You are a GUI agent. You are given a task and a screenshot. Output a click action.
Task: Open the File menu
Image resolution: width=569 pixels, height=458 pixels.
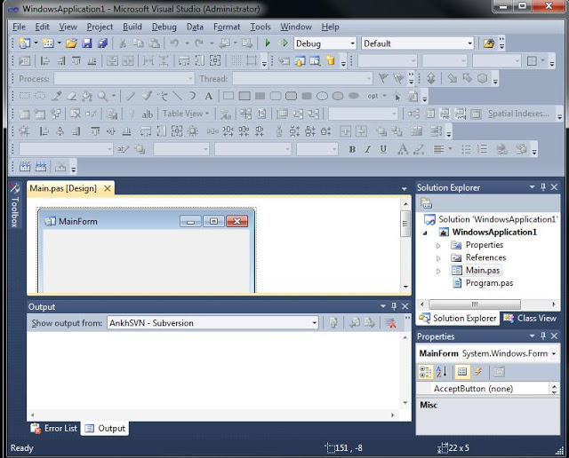click(x=19, y=27)
